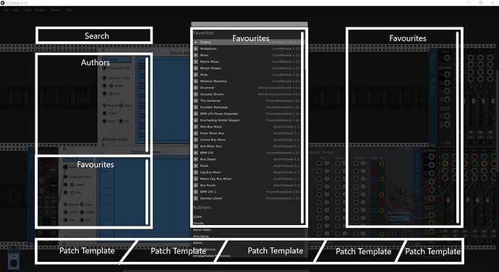499x272 pixels.
Task: Click the favourite icon next to The Gardener
Action: 196,101
